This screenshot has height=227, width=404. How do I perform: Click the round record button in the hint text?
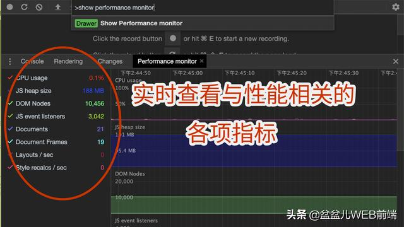point(173,38)
